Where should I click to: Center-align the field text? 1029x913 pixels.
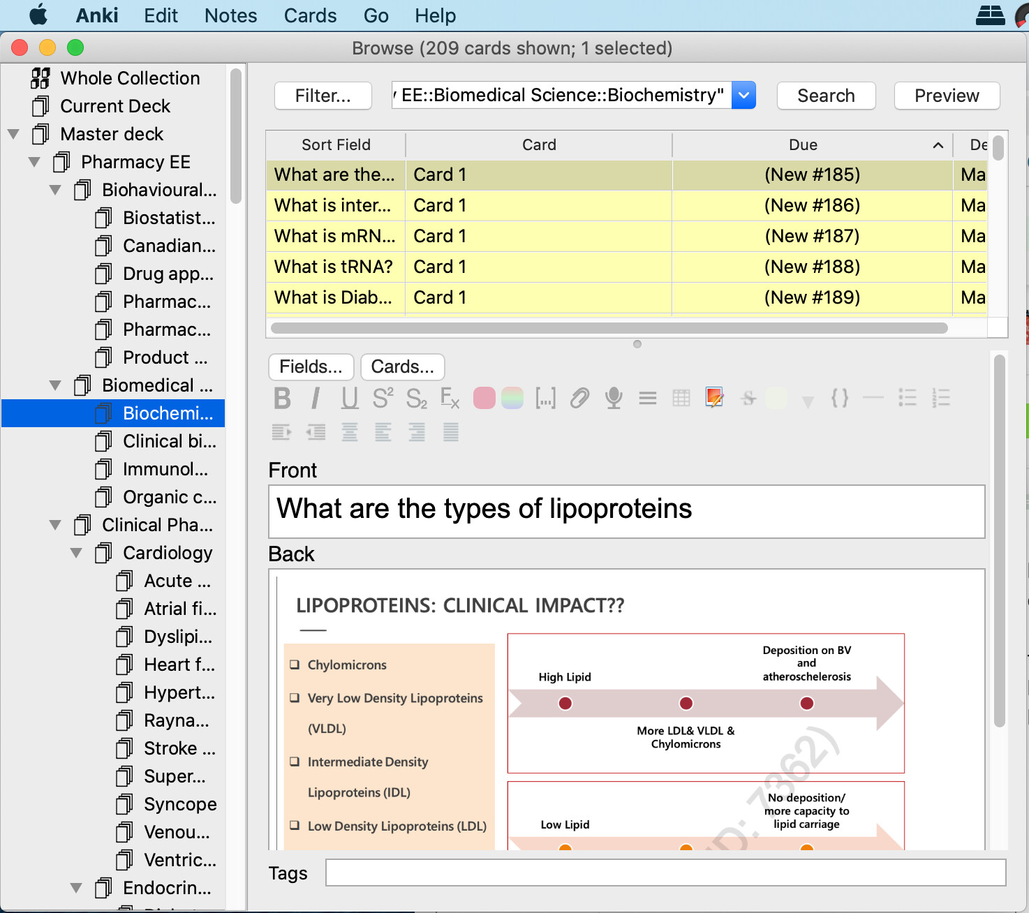[x=350, y=433]
